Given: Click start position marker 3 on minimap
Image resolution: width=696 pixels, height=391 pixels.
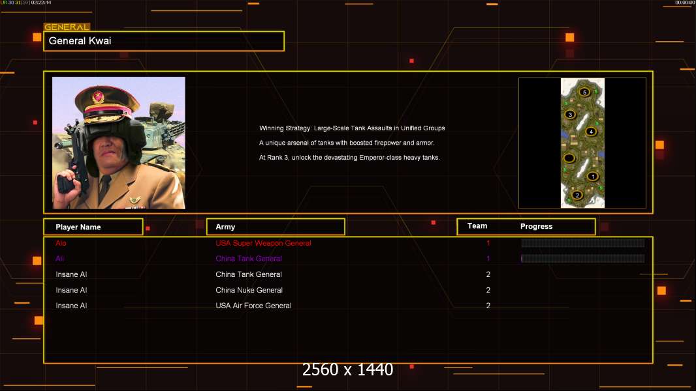Looking at the screenshot, I should 571,114.
